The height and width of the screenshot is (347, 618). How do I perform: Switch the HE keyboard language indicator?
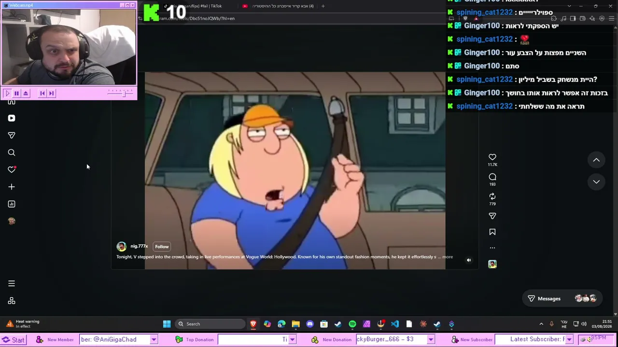point(564,324)
